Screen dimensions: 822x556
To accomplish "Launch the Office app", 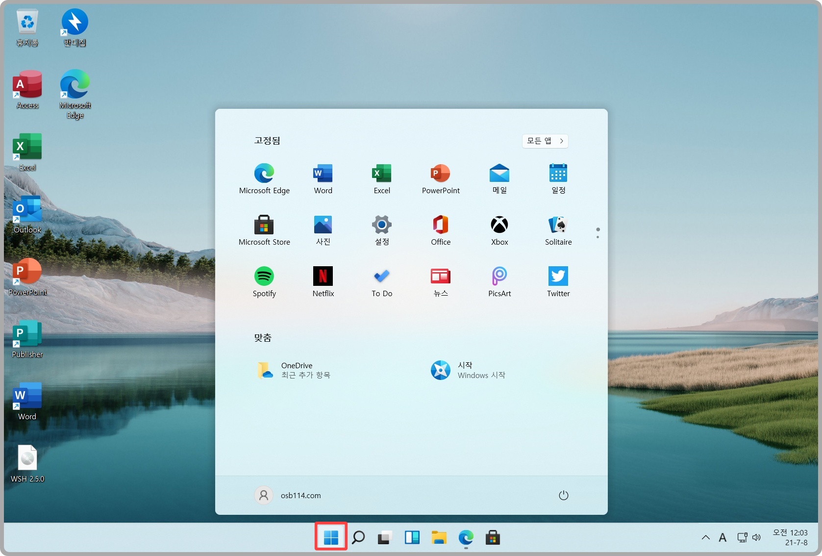I will pos(441,230).
